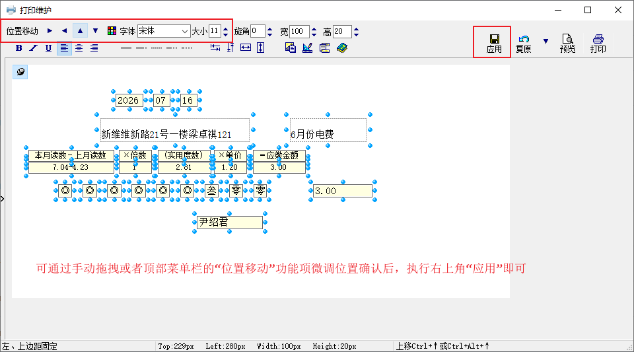Select header cell 本月读数-上月读数

(71, 156)
